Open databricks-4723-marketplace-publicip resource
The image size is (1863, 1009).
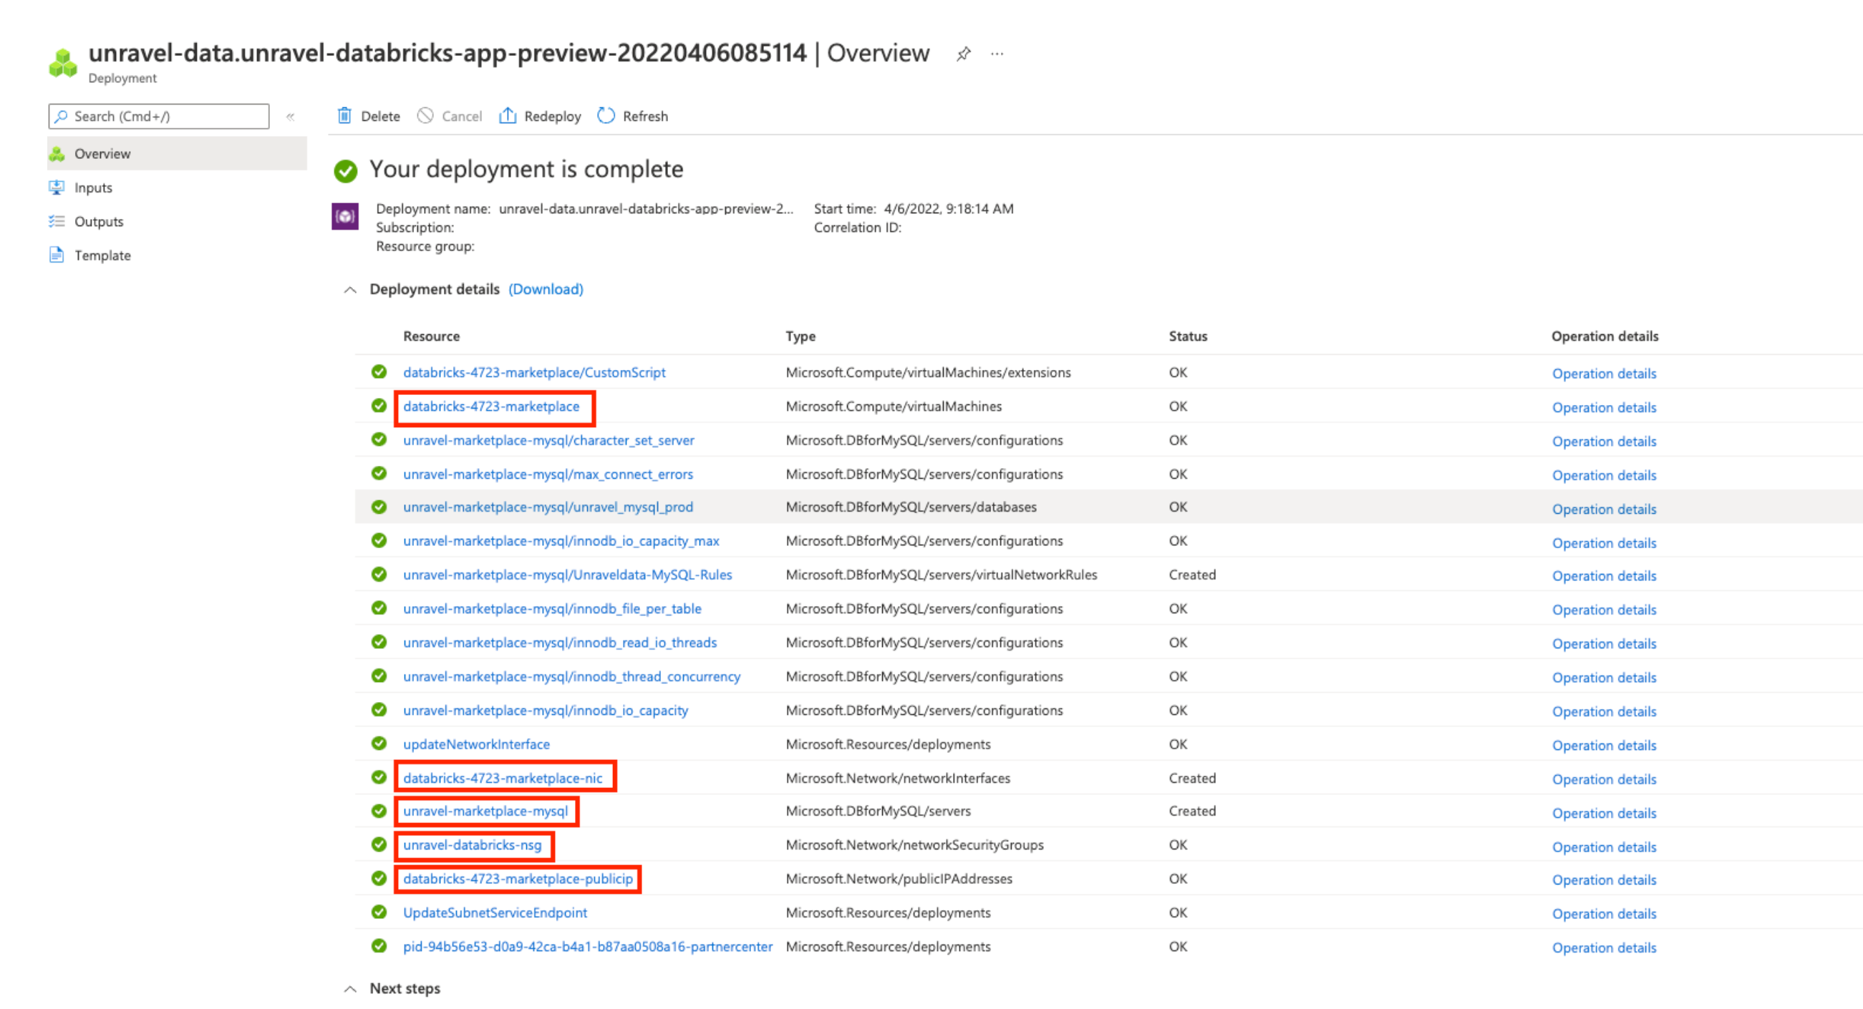518,878
